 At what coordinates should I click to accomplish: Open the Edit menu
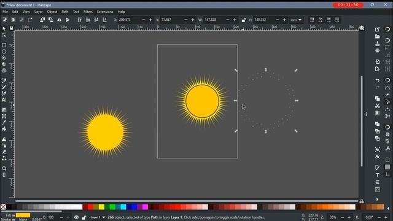point(15,12)
